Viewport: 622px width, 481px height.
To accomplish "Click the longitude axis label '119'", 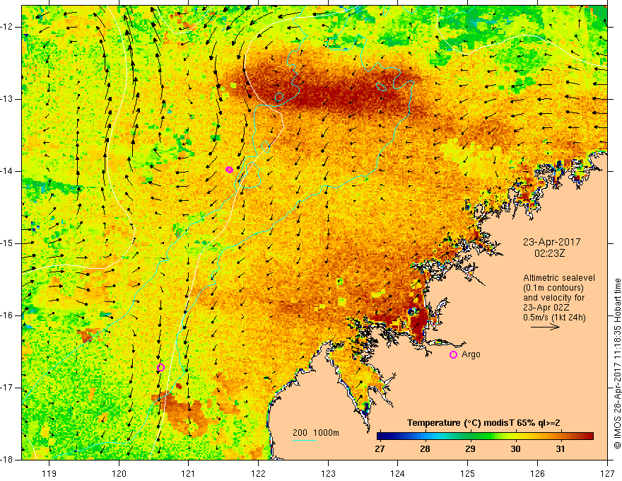I will [x=49, y=473].
